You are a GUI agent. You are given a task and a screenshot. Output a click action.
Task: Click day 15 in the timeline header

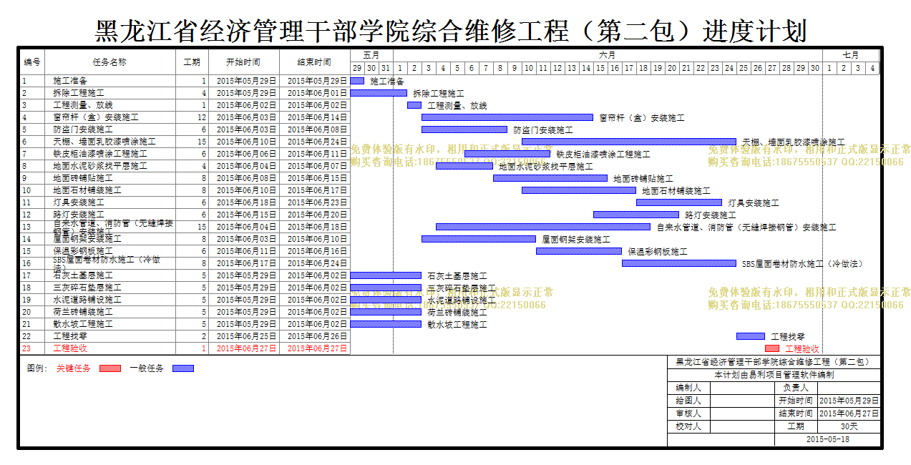600,69
